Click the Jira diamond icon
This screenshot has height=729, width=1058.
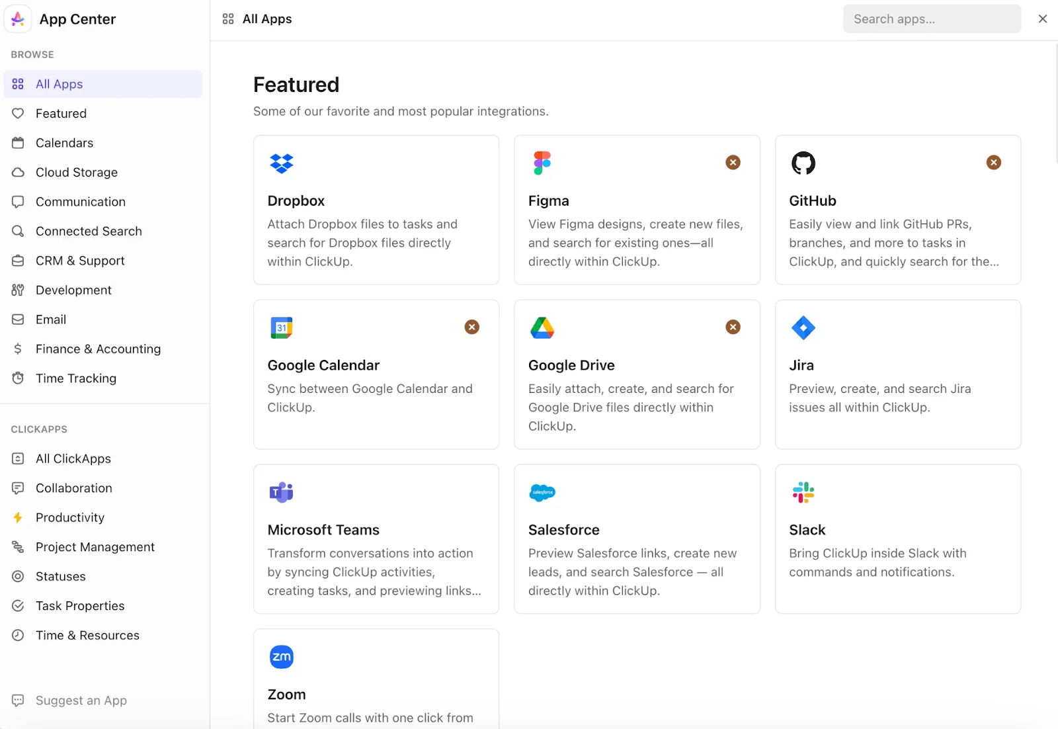tap(803, 327)
